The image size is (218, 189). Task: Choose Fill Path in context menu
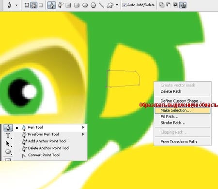coord(183,117)
